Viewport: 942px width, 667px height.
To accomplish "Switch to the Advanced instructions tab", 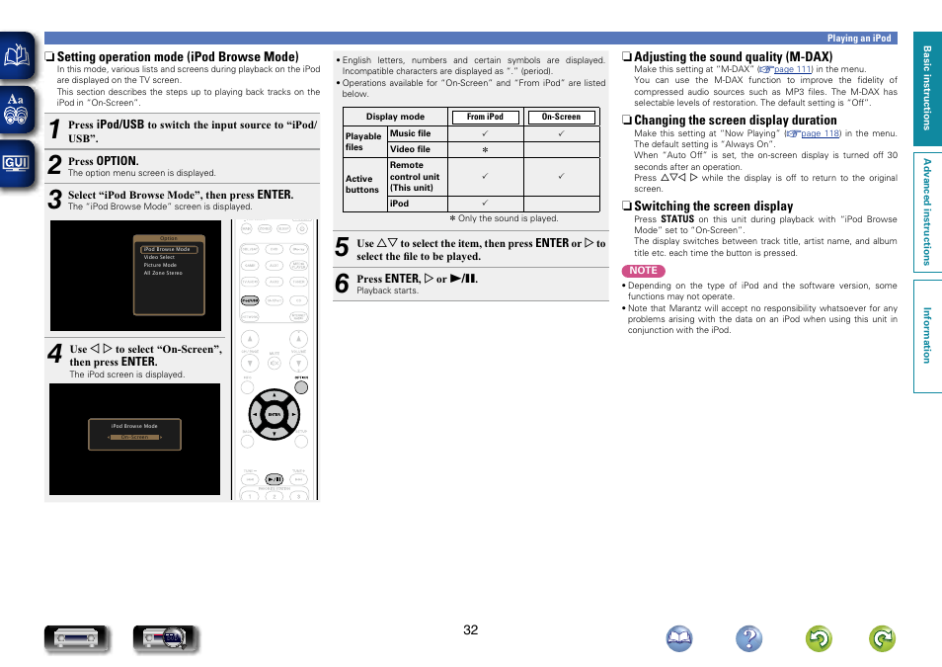I will click(x=927, y=212).
